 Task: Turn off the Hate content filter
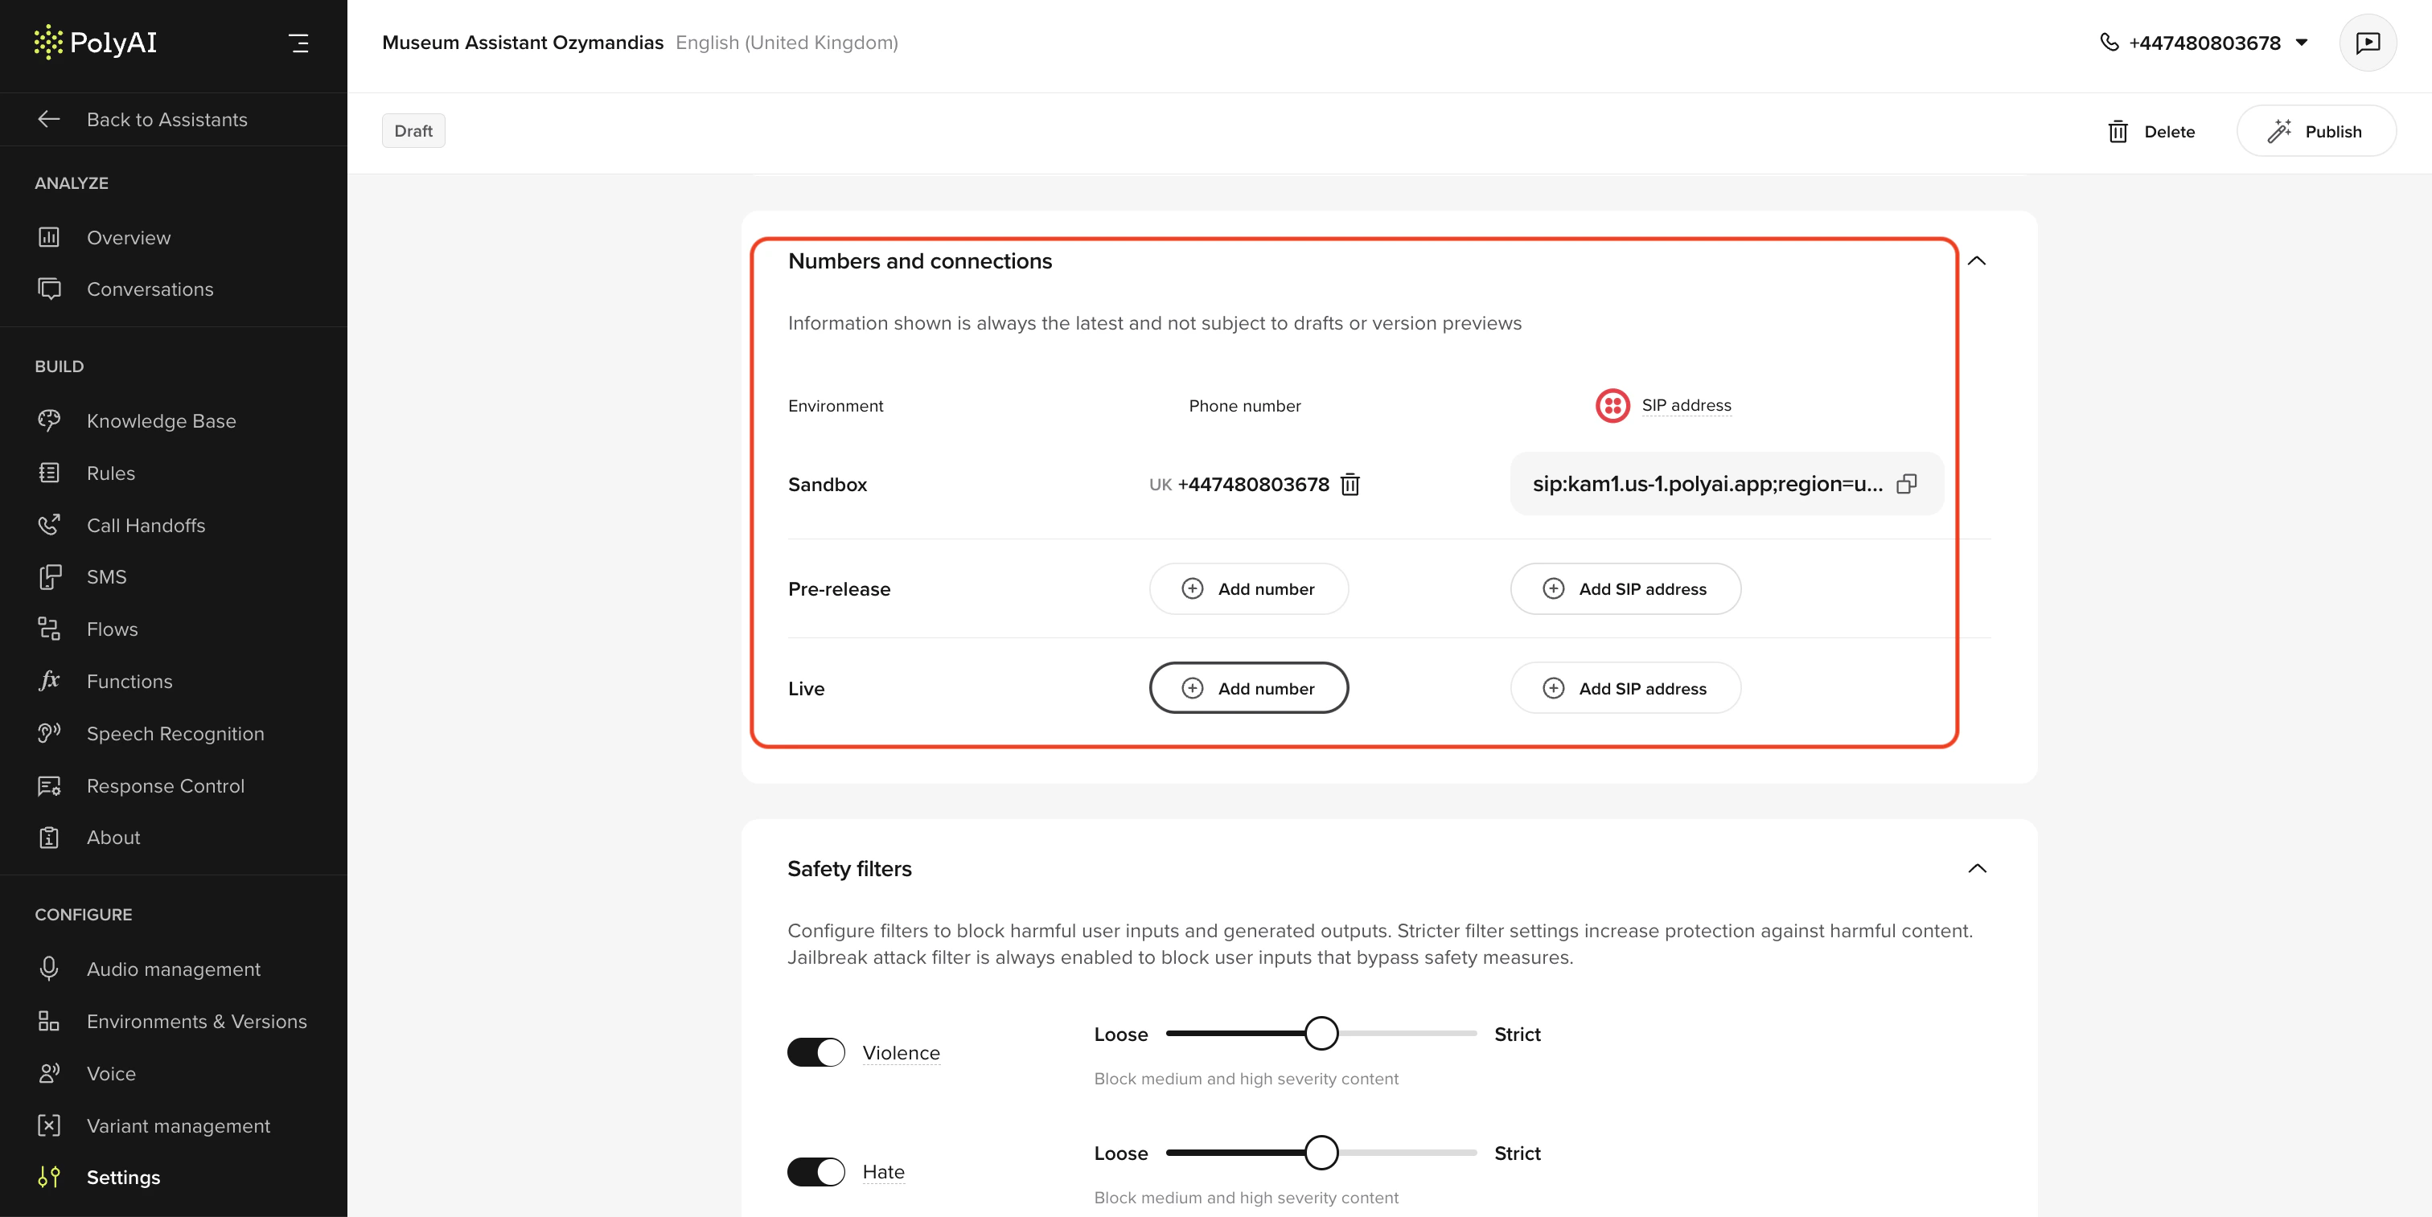[815, 1172]
